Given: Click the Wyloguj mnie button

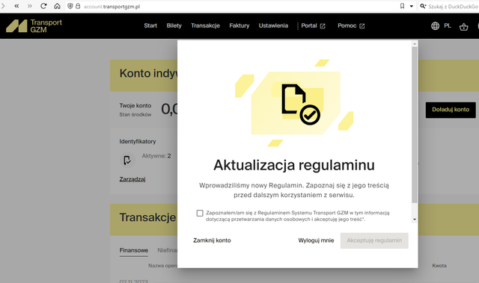Looking at the screenshot, I should pyautogui.click(x=316, y=240).
